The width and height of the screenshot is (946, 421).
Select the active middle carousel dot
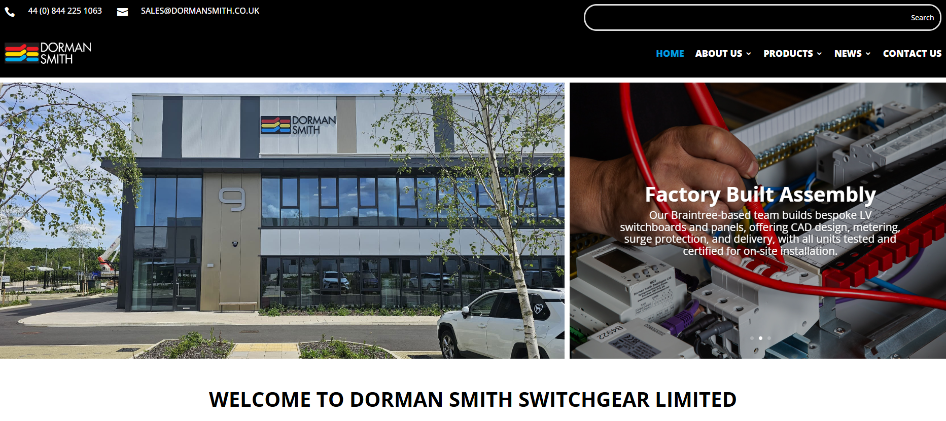coord(760,338)
